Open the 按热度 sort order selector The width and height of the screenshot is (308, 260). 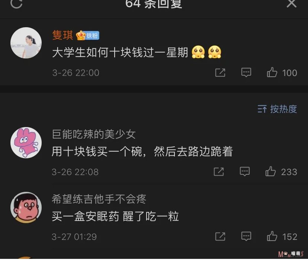pyautogui.click(x=277, y=109)
